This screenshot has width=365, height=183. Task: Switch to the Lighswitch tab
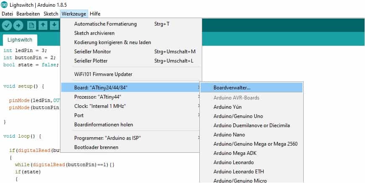pyautogui.click(x=20, y=40)
